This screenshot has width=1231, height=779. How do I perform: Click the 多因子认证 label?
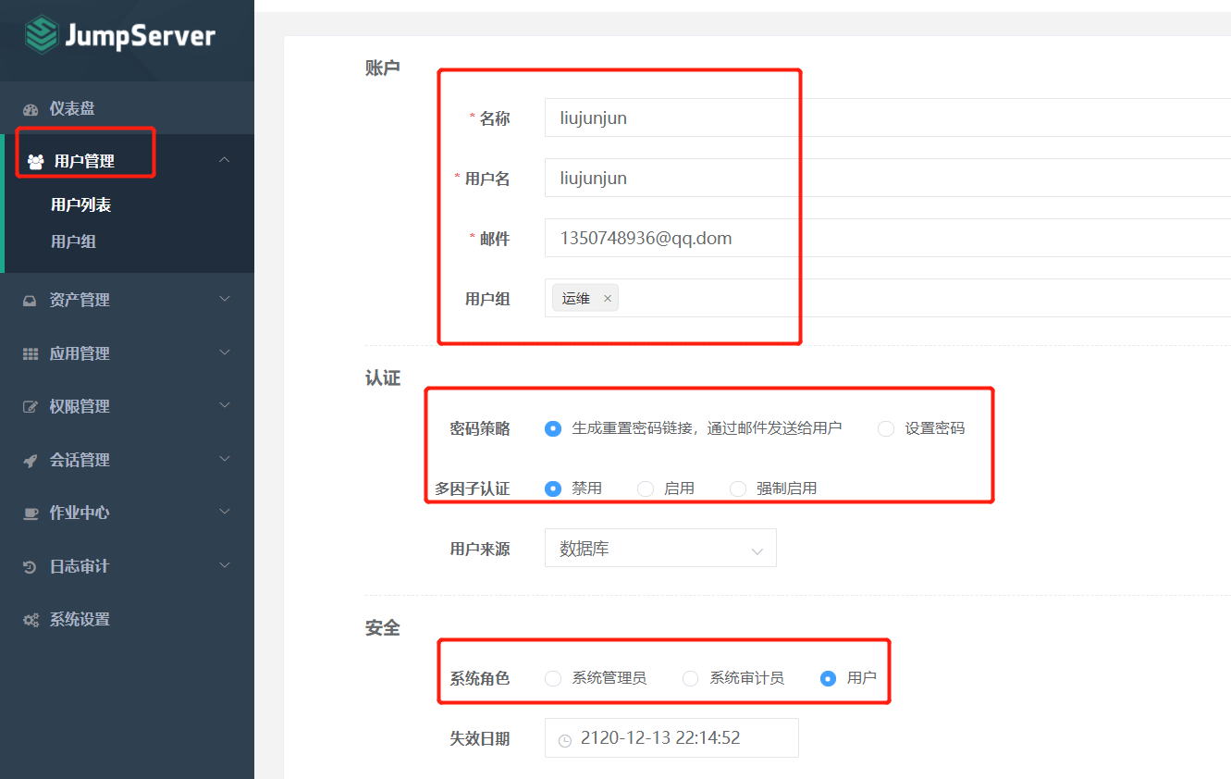(x=473, y=489)
